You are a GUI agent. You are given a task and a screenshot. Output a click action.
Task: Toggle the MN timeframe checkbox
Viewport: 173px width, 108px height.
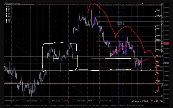click(7, 8)
